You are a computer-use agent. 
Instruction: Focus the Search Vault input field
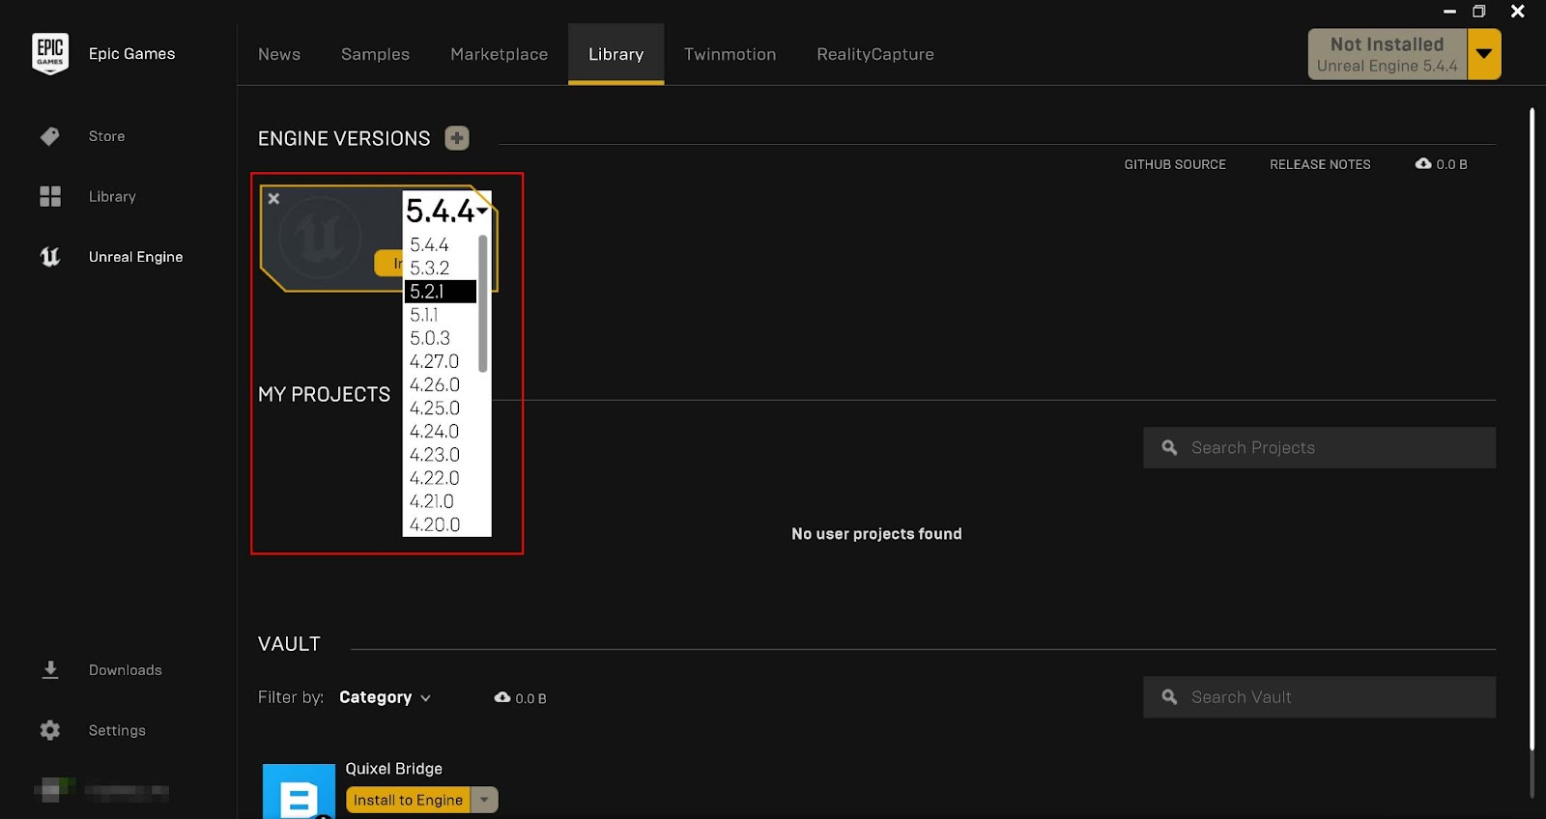coord(1320,697)
